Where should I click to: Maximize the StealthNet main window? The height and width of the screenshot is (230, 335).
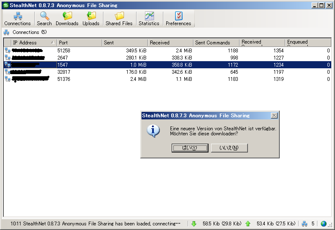click(321, 5)
